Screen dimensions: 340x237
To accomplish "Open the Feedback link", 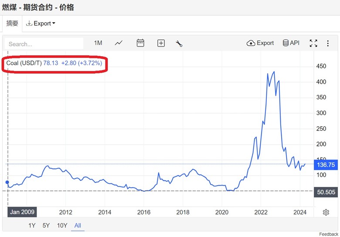I will (329, 234).
